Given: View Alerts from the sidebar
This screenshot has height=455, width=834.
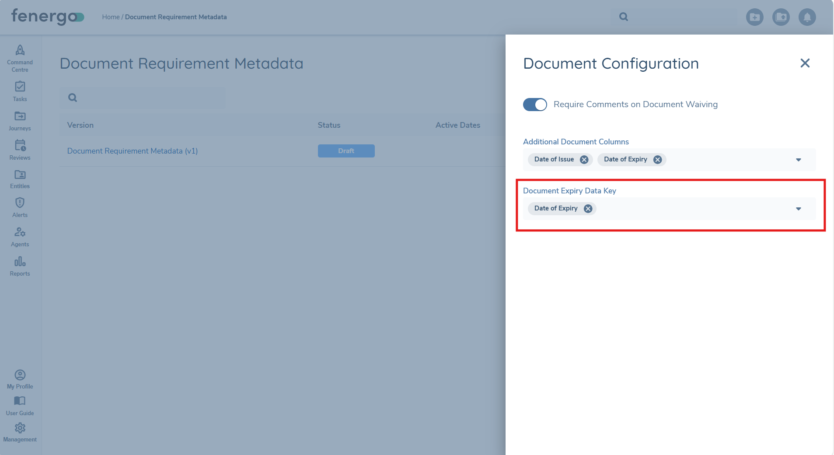Looking at the screenshot, I should (x=20, y=206).
